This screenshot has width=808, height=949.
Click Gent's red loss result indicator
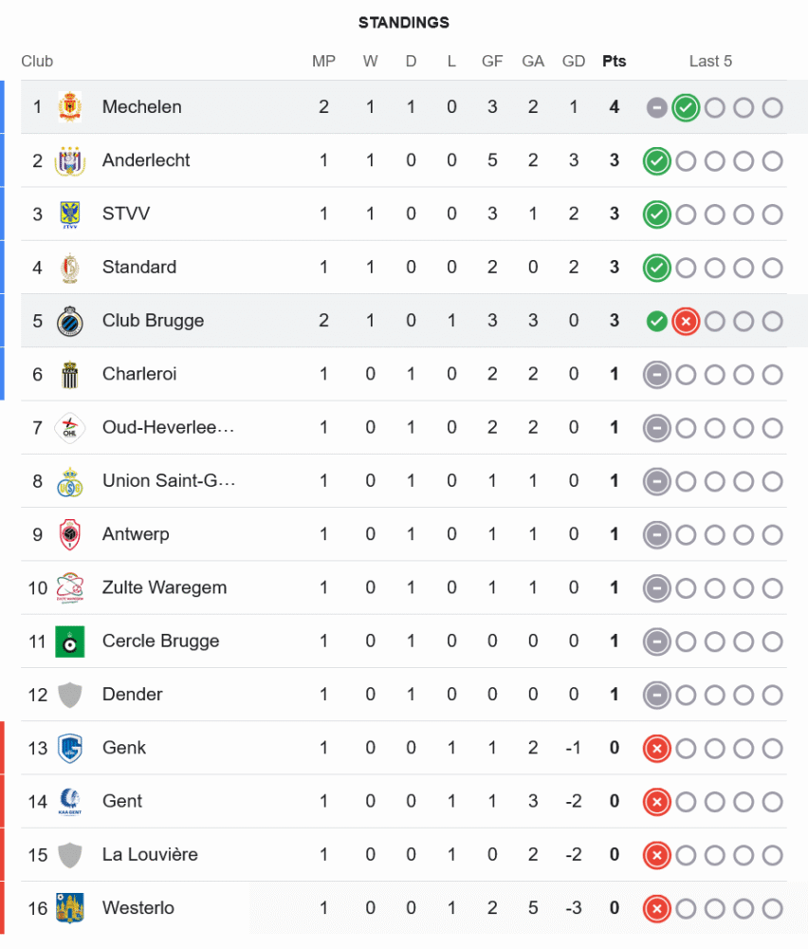click(x=656, y=801)
